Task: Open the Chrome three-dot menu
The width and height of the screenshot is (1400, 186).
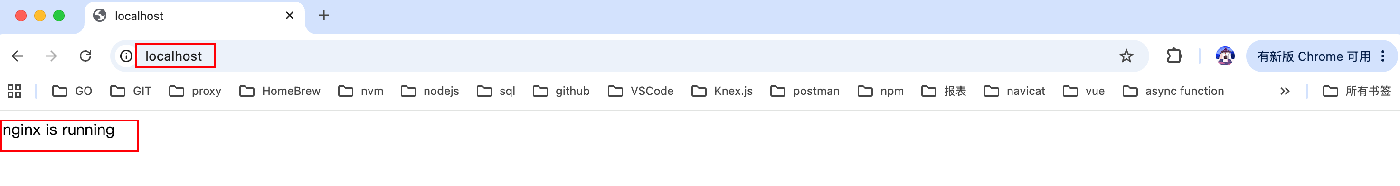Action: pos(1382,56)
